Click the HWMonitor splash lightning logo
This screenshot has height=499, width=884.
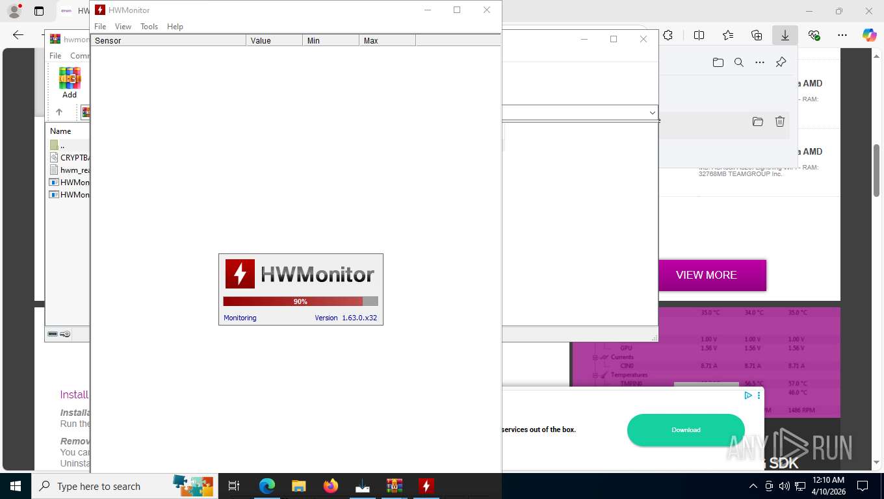(240, 274)
